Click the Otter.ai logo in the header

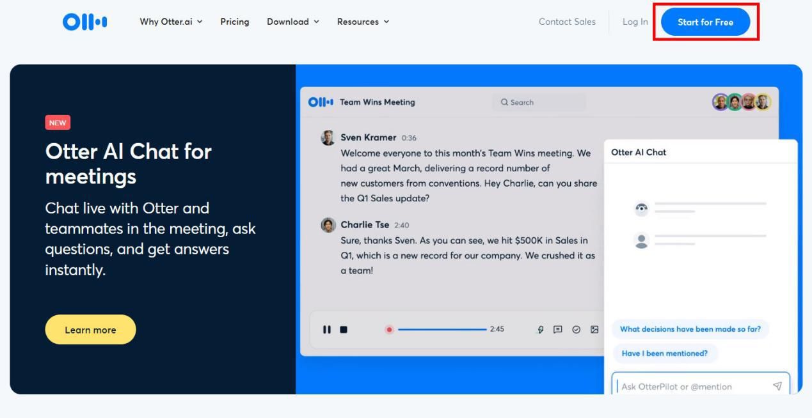click(x=85, y=22)
